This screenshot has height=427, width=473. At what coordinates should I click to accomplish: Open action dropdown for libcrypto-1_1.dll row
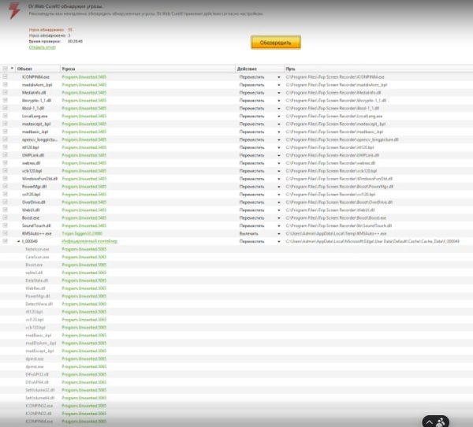279,101
